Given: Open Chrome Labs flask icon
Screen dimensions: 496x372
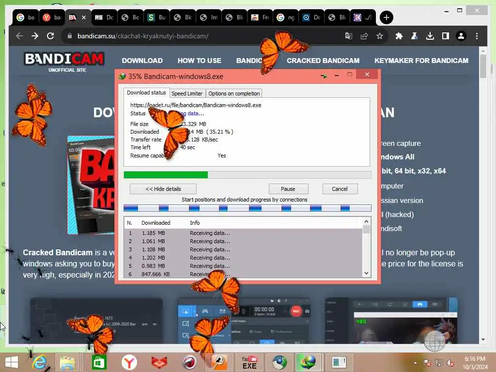Looking at the screenshot, I should coord(415,36).
